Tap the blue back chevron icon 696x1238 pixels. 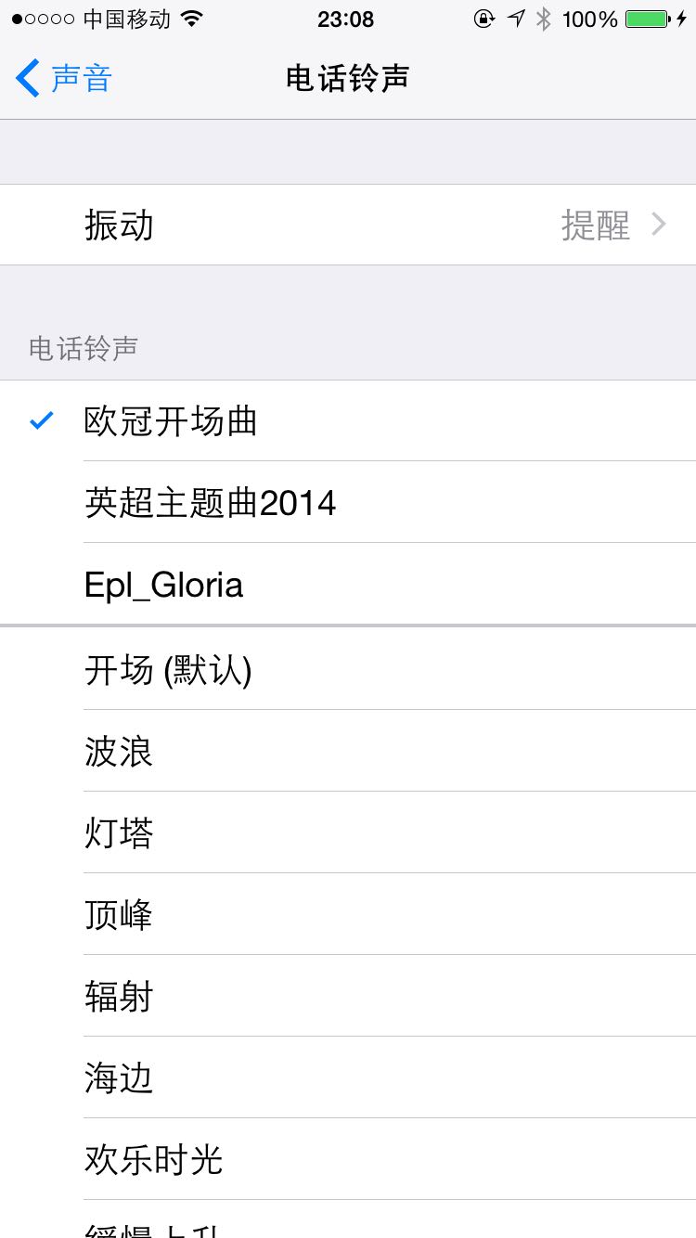(x=28, y=78)
